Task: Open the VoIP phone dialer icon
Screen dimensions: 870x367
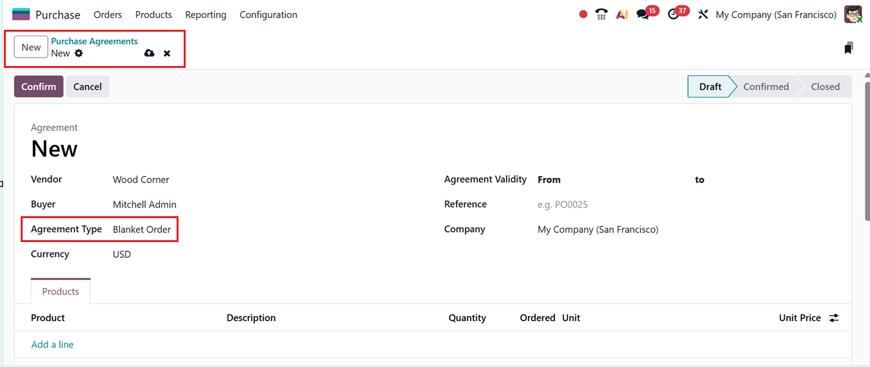Action: point(602,14)
